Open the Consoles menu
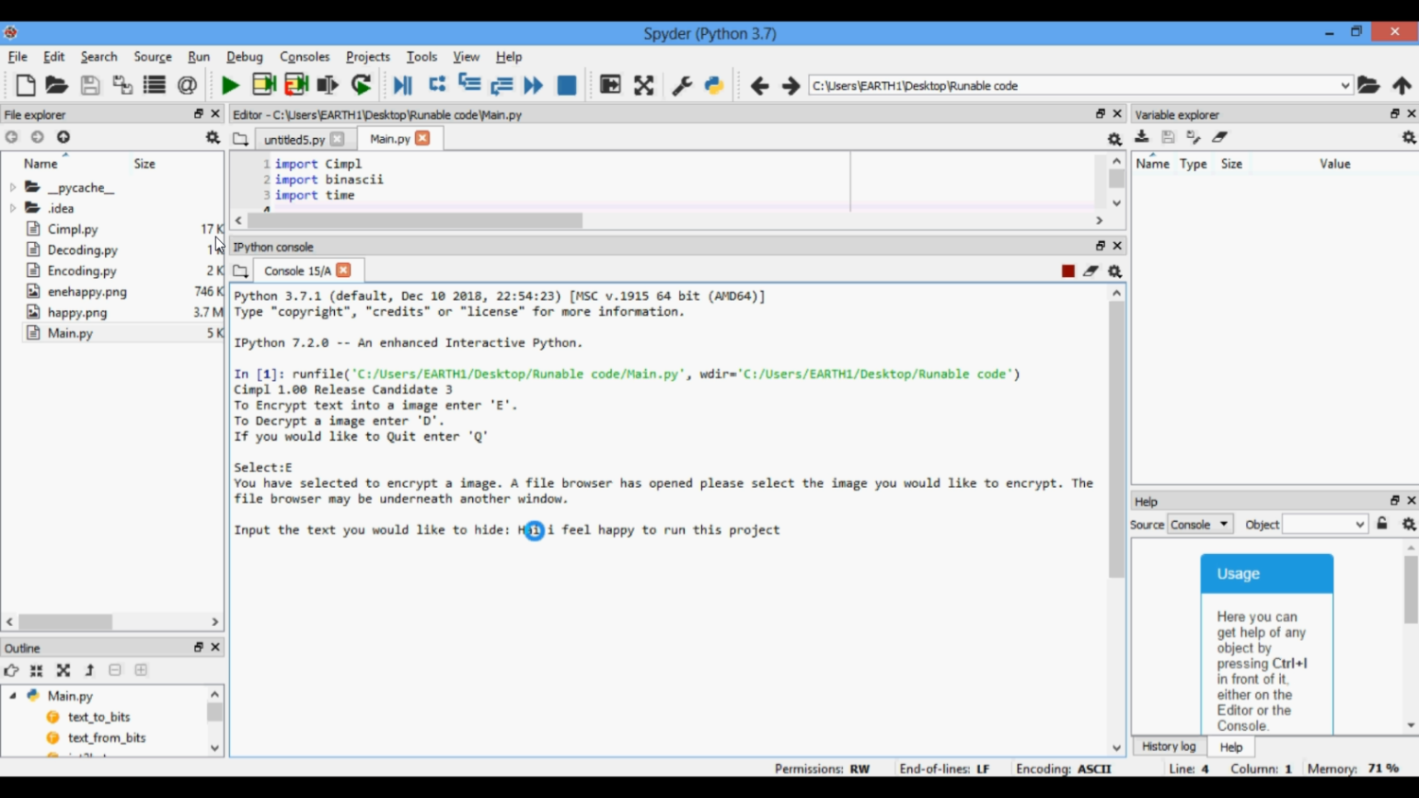 point(304,57)
